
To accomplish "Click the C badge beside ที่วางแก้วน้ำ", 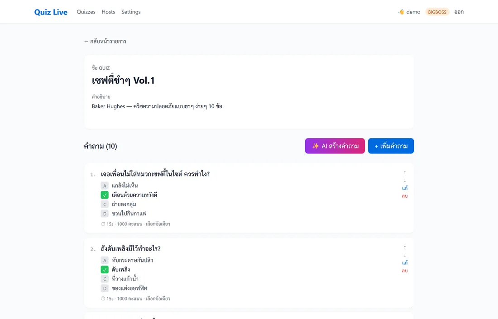I will pos(105,279).
